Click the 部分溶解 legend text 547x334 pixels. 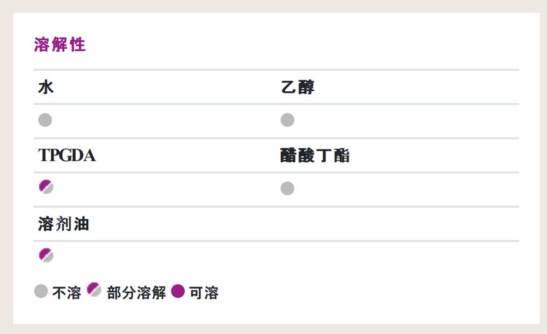(136, 292)
